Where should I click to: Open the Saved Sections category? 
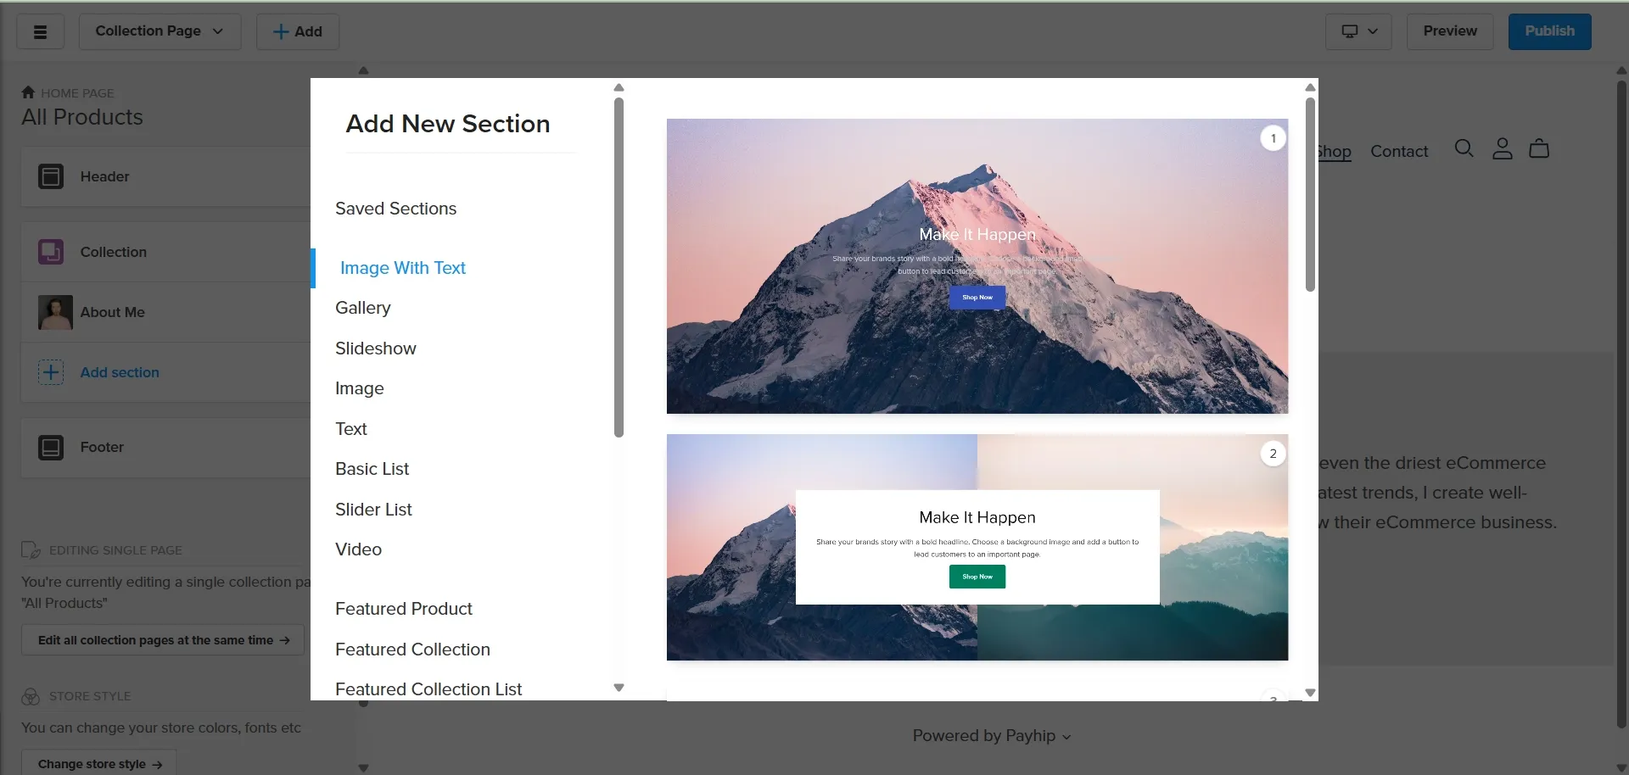(395, 209)
